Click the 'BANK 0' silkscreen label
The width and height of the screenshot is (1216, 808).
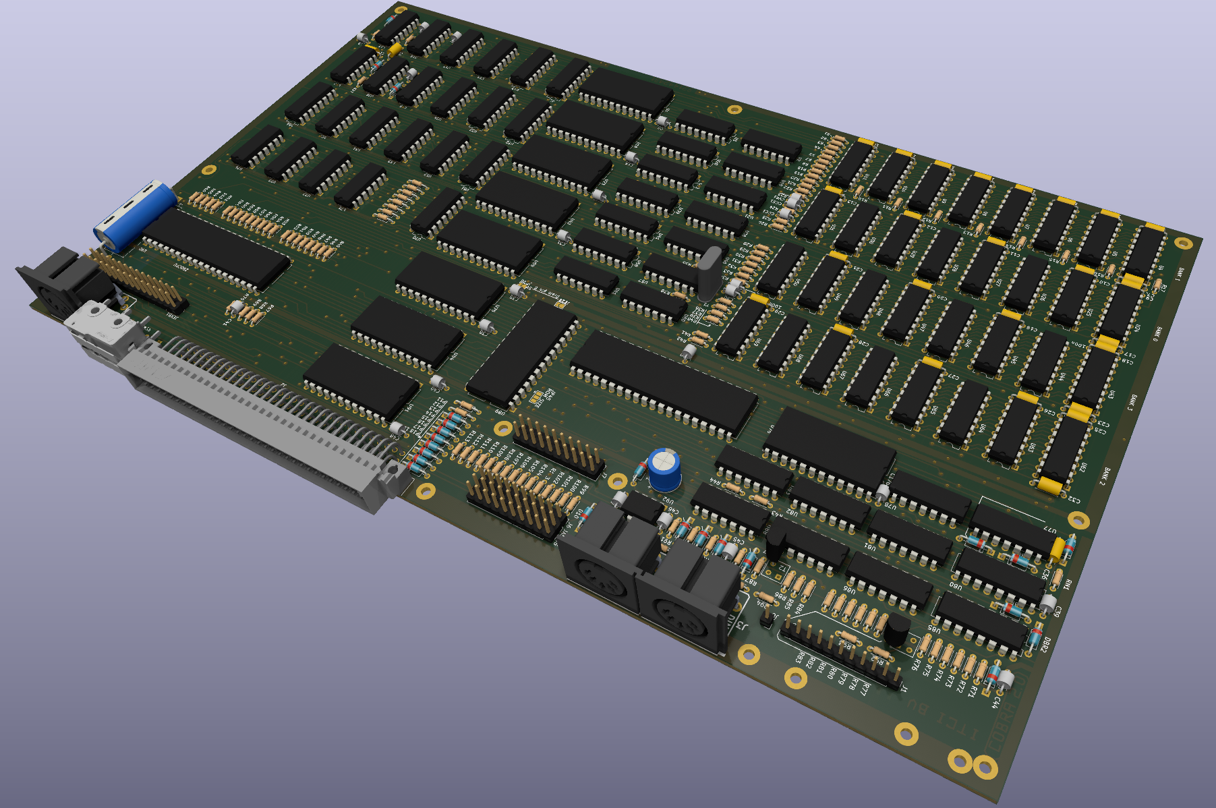[x=1157, y=334]
